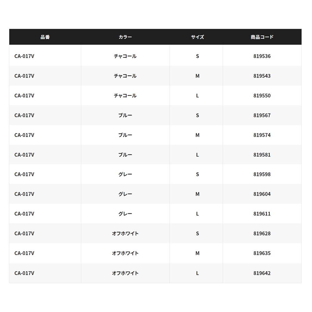Select the オフホワイト cell in the size S row
The height and width of the screenshot is (312, 312).
tap(125, 233)
